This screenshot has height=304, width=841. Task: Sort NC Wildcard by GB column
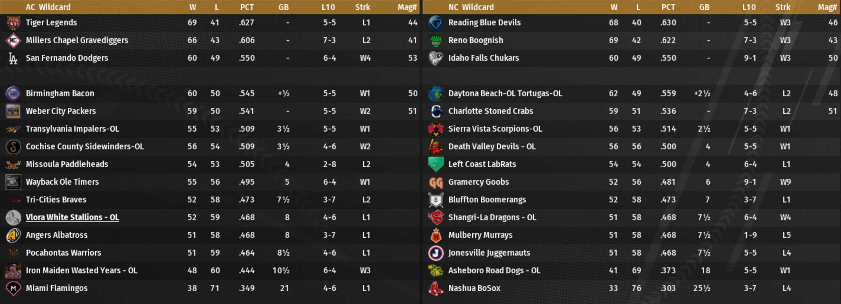[704, 7]
